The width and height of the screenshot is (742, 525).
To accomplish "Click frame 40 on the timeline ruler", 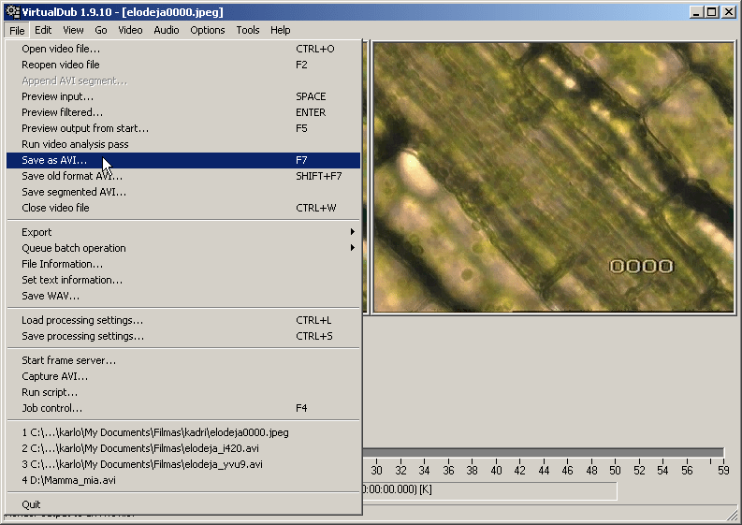I will pos(496,470).
